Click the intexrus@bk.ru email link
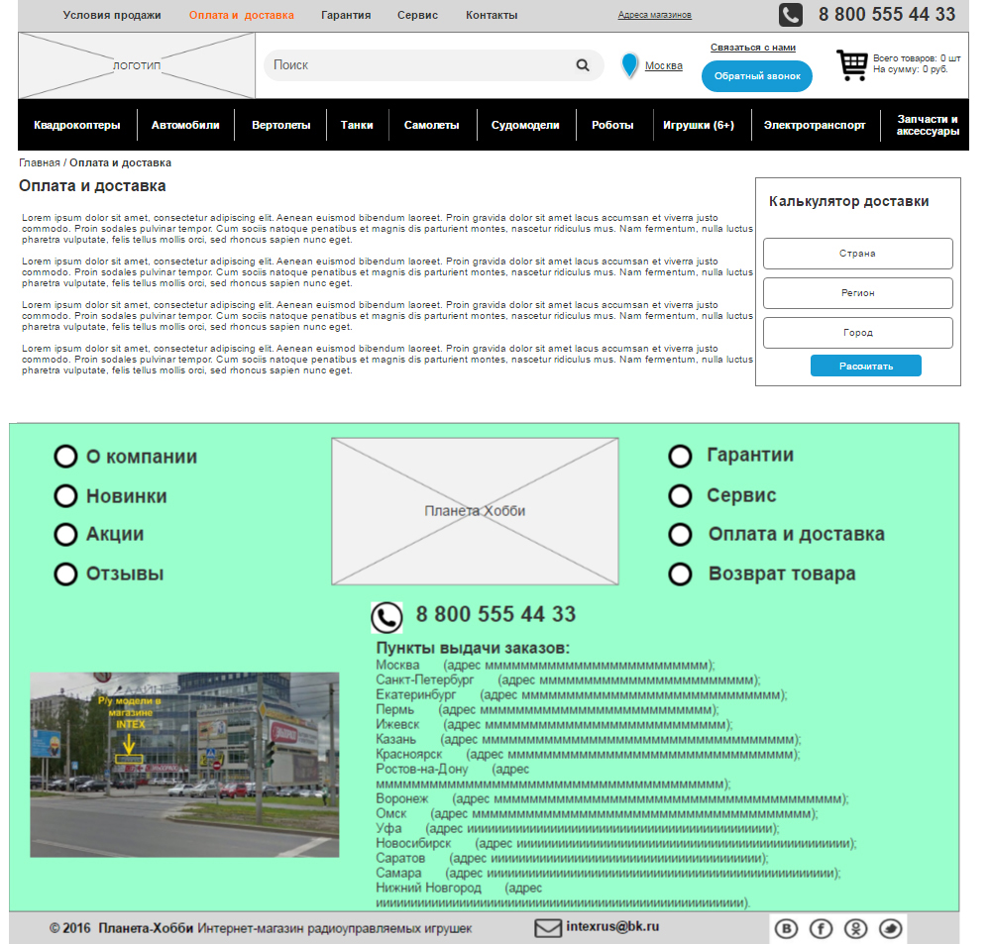Image resolution: width=990 pixels, height=944 pixels. pos(612,926)
